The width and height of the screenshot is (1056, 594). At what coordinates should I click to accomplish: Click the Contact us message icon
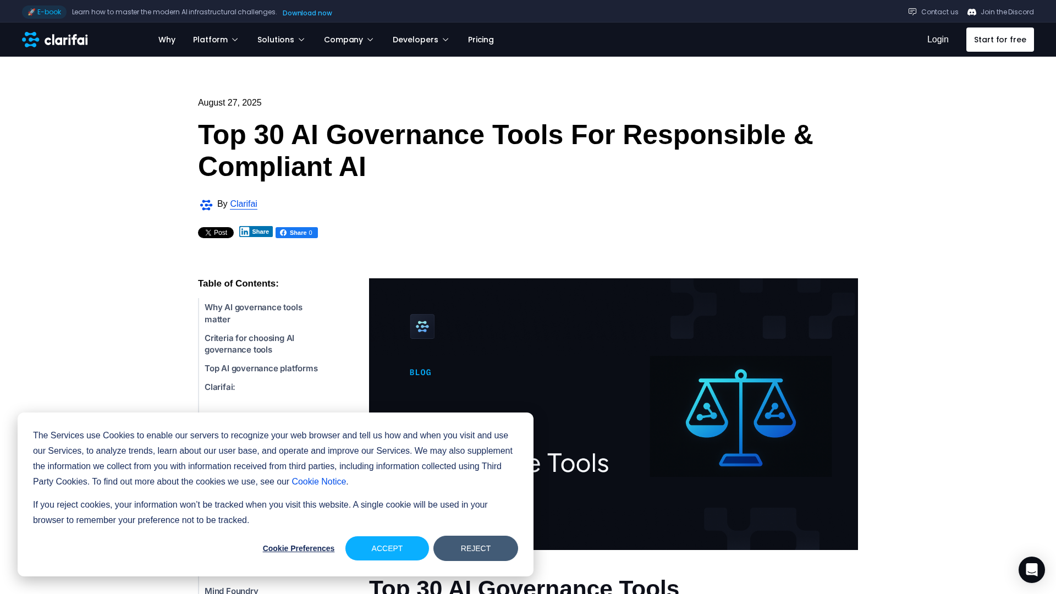[x=912, y=12]
